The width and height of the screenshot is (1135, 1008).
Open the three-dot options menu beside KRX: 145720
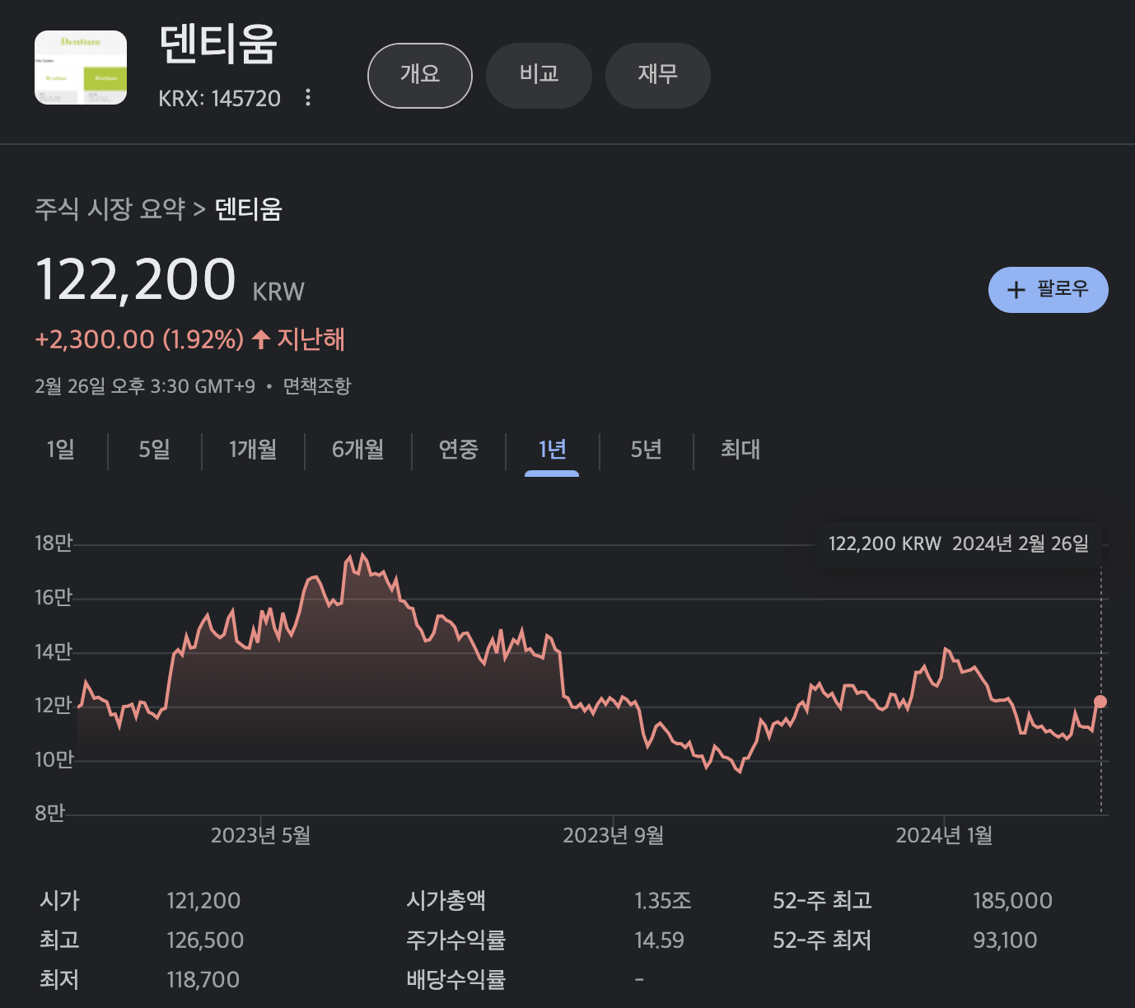click(308, 97)
